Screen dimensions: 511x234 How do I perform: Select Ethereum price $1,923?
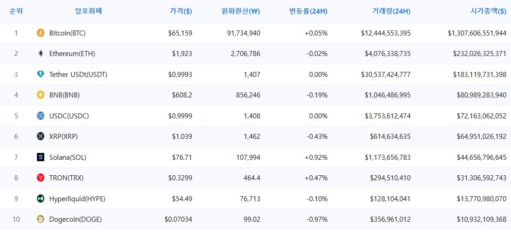click(x=182, y=54)
